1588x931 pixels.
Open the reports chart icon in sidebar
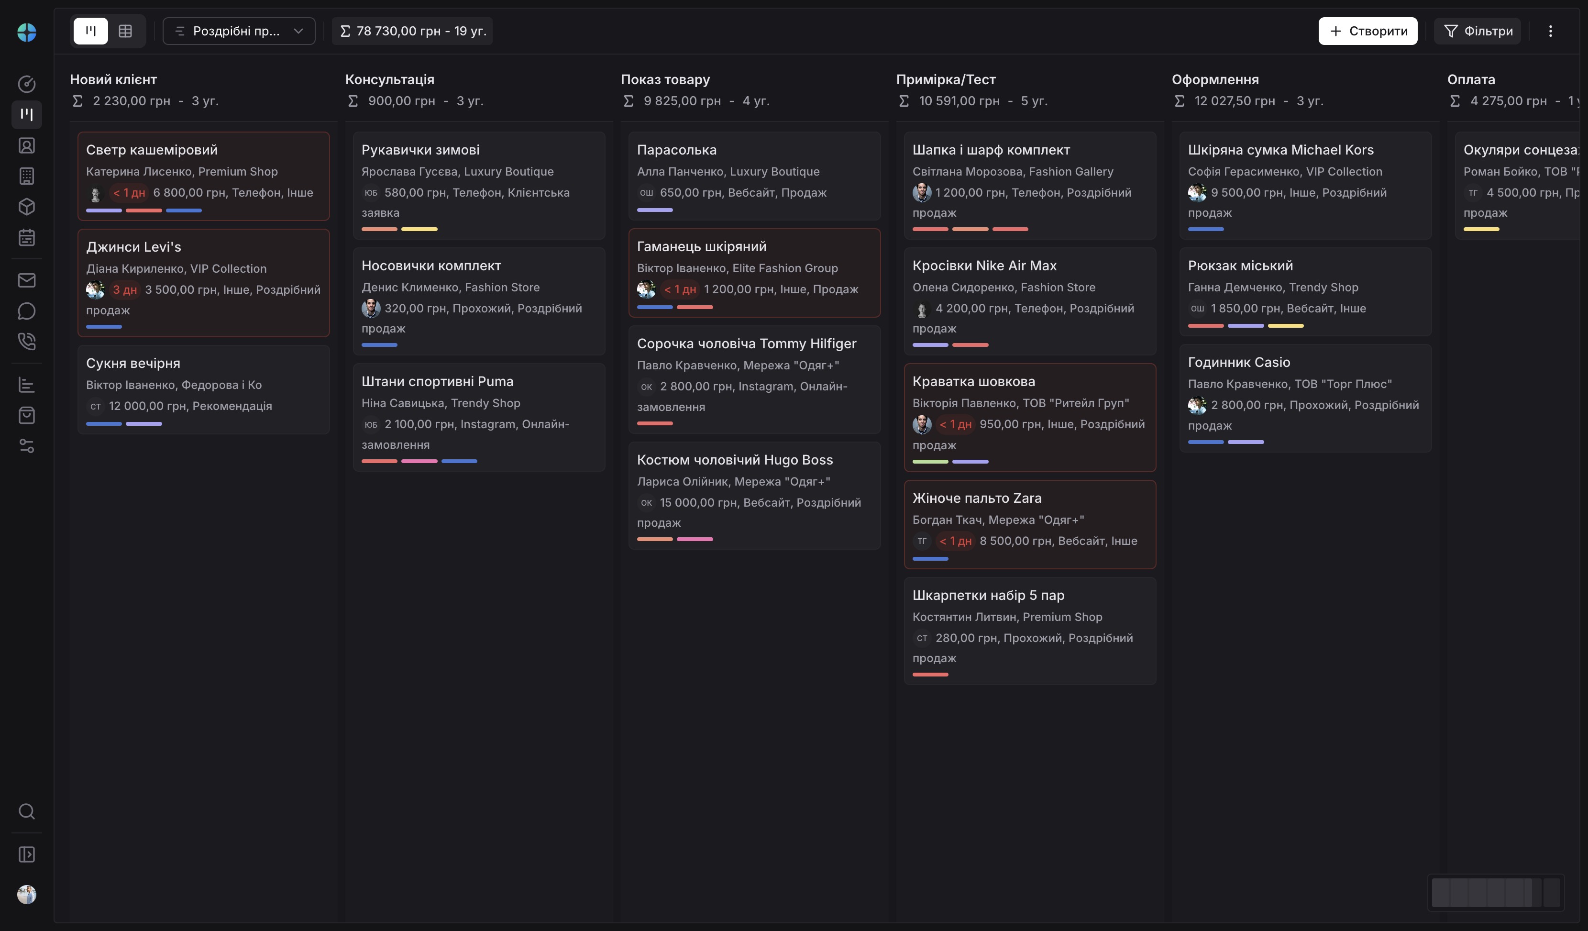click(26, 385)
